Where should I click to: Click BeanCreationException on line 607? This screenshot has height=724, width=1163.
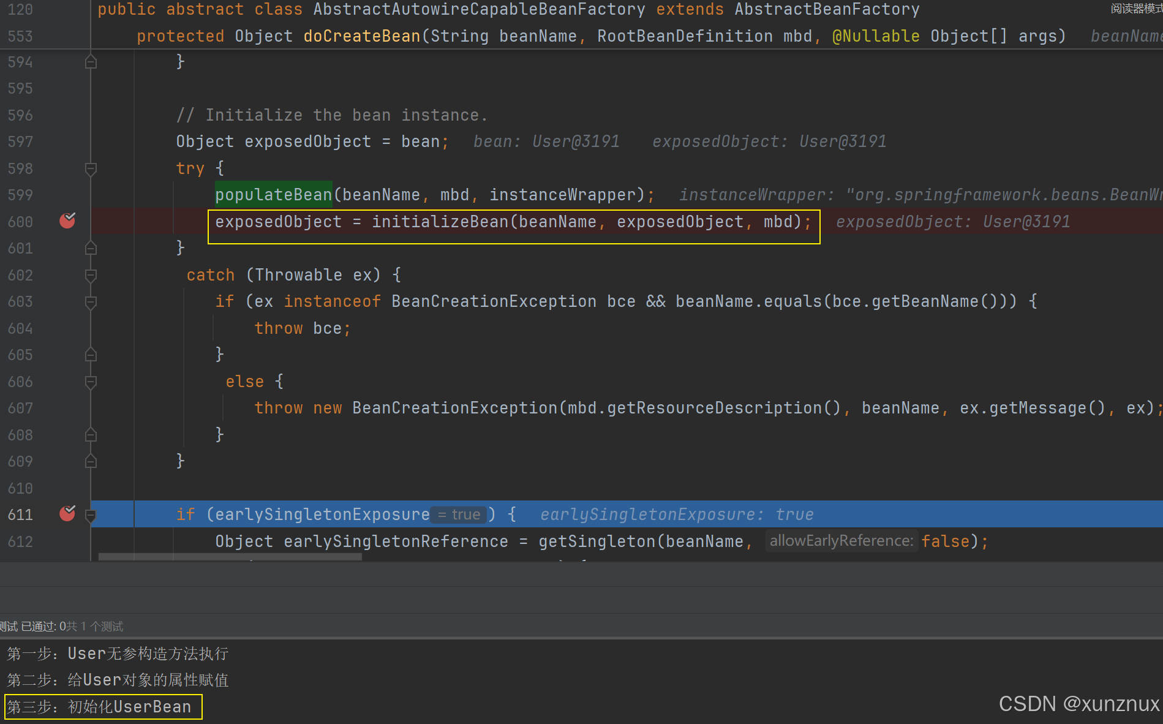tap(454, 408)
